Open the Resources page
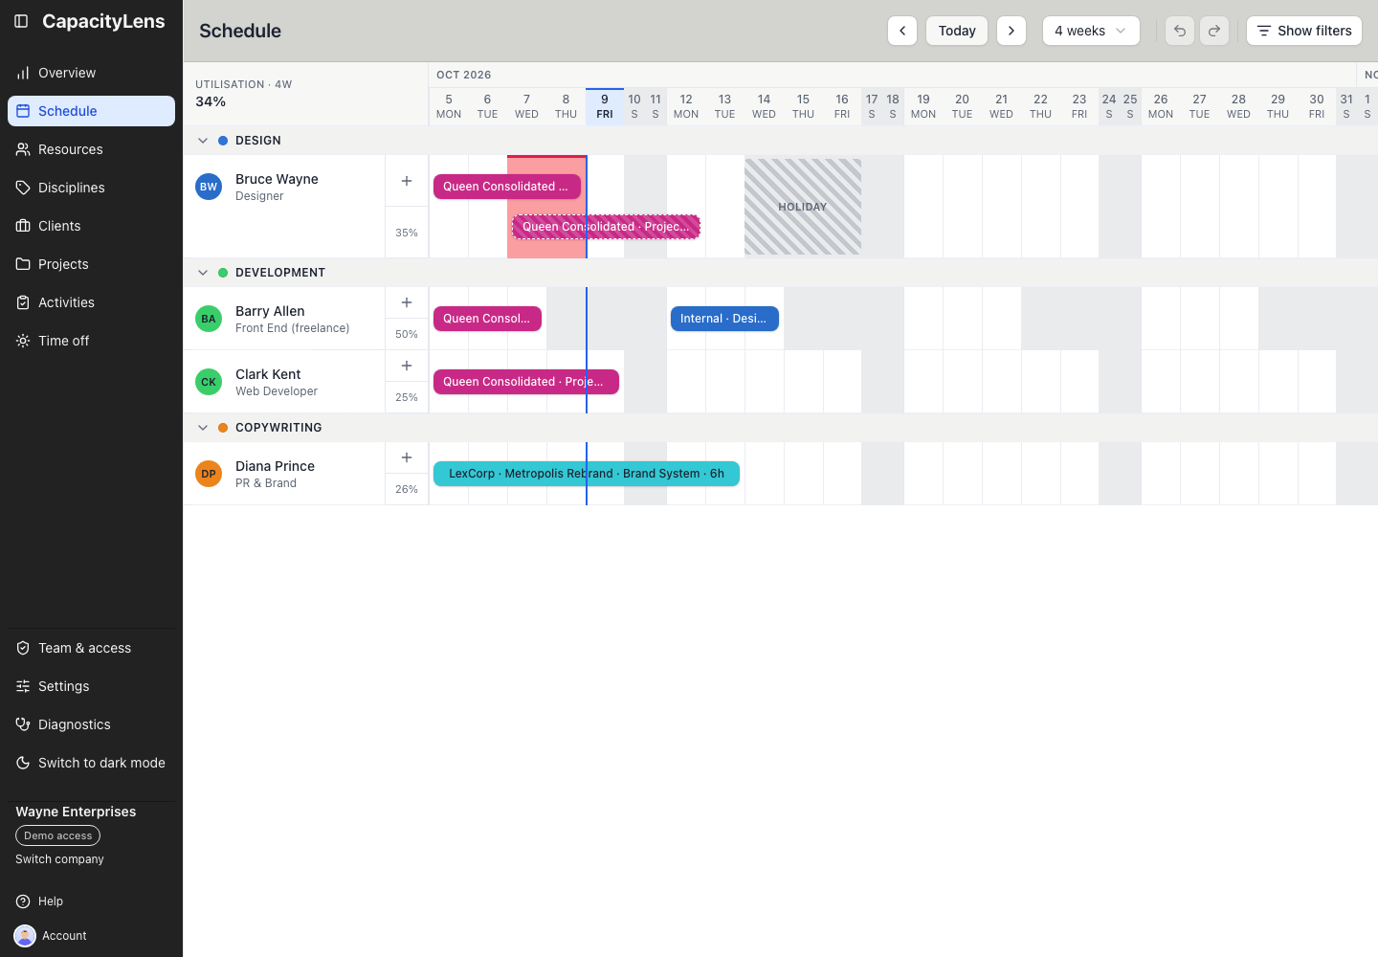This screenshot has width=1378, height=957. 91,149
